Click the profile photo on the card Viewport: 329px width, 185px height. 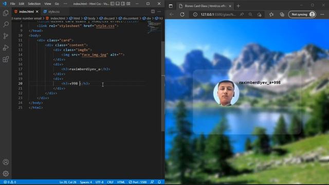coord(226,93)
